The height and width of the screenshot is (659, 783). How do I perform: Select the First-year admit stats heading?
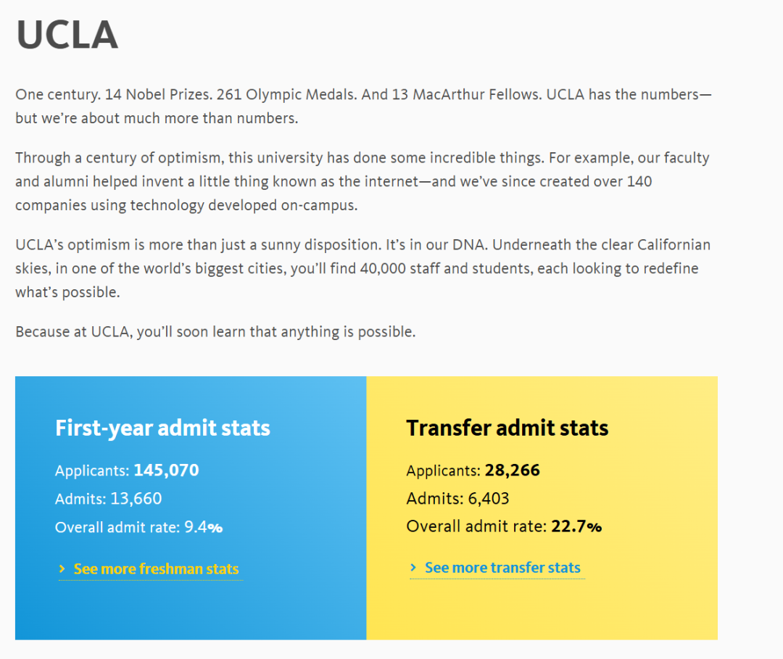[x=162, y=428]
